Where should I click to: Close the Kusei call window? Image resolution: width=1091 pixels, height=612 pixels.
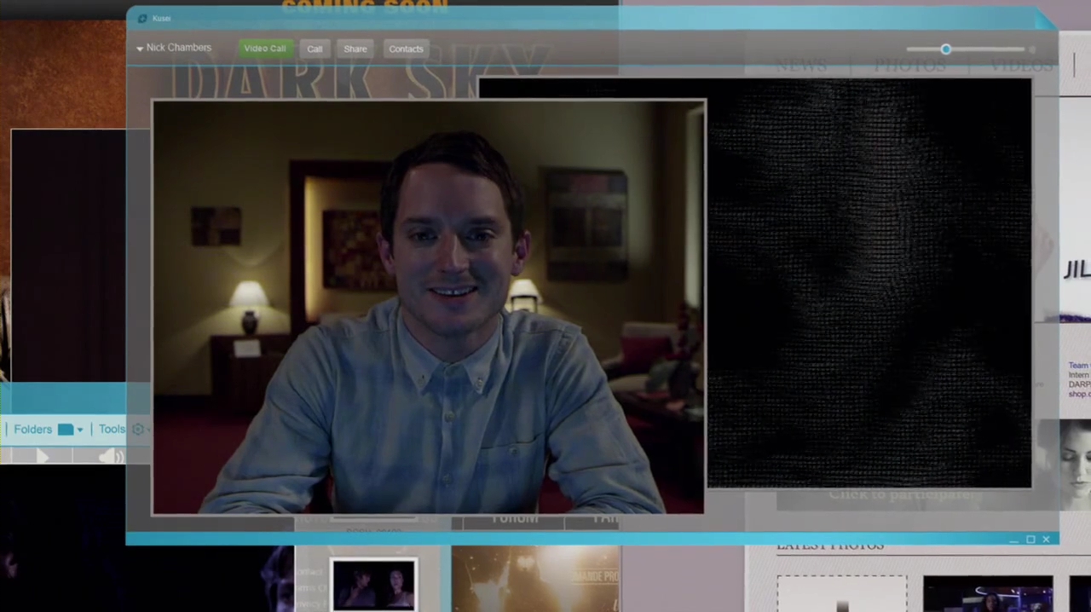tap(1046, 540)
